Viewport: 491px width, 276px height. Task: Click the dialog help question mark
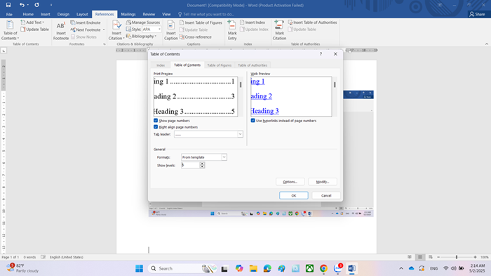(321, 54)
